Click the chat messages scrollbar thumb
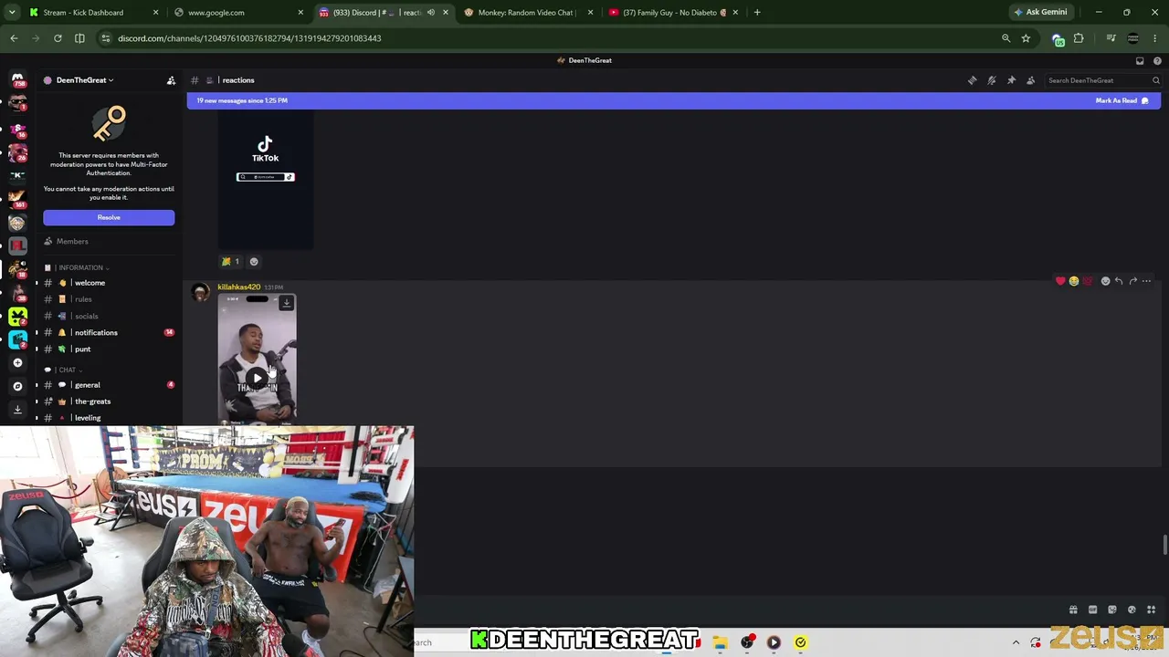Image resolution: width=1169 pixels, height=657 pixels. click(1164, 545)
